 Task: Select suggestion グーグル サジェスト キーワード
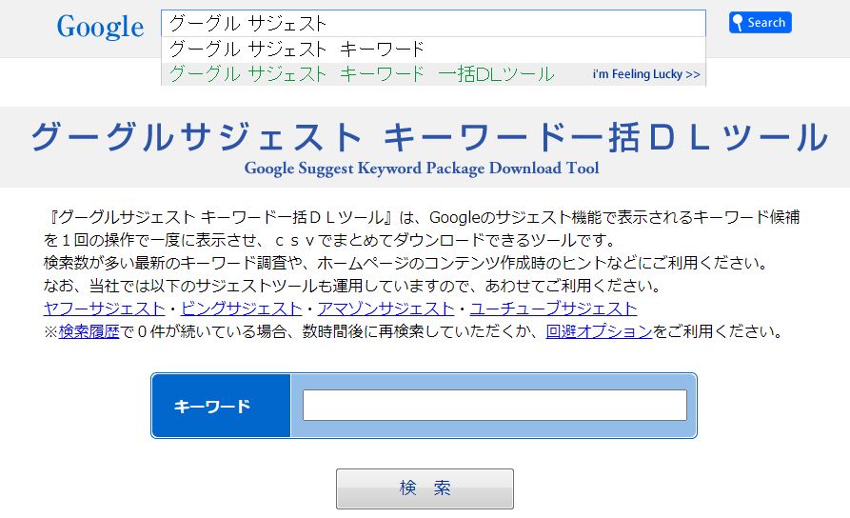pyautogui.click(x=433, y=50)
